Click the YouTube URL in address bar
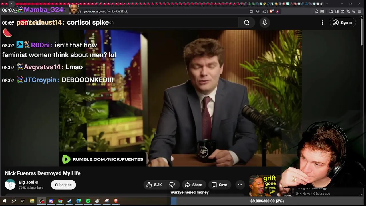Screen dimensions: 366x206 106,11
